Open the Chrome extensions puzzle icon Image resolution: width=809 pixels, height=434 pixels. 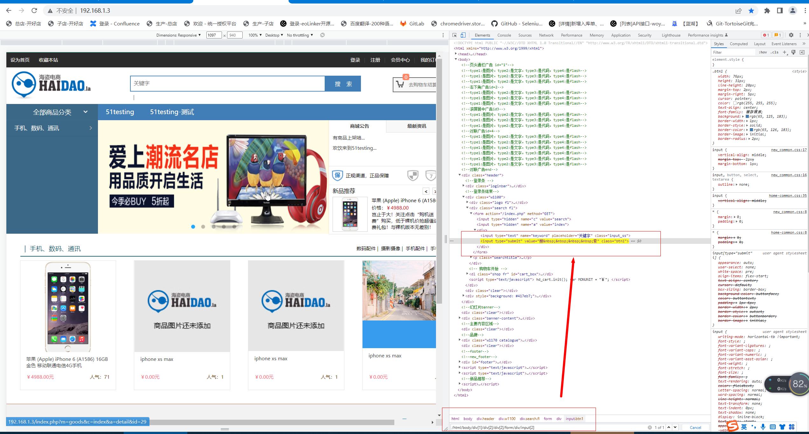[x=767, y=11]
